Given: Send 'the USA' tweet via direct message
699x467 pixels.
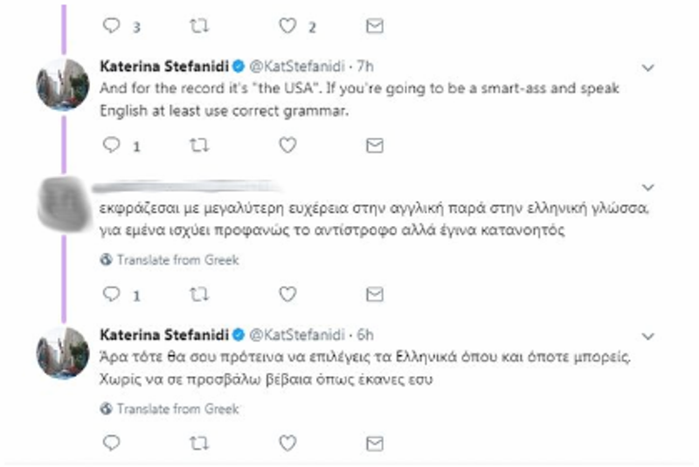Looking at the screenshot, I should [x=374, y=146].
